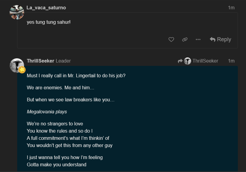Click the grey ThrillSeeker reply-to name

[205, 61]
